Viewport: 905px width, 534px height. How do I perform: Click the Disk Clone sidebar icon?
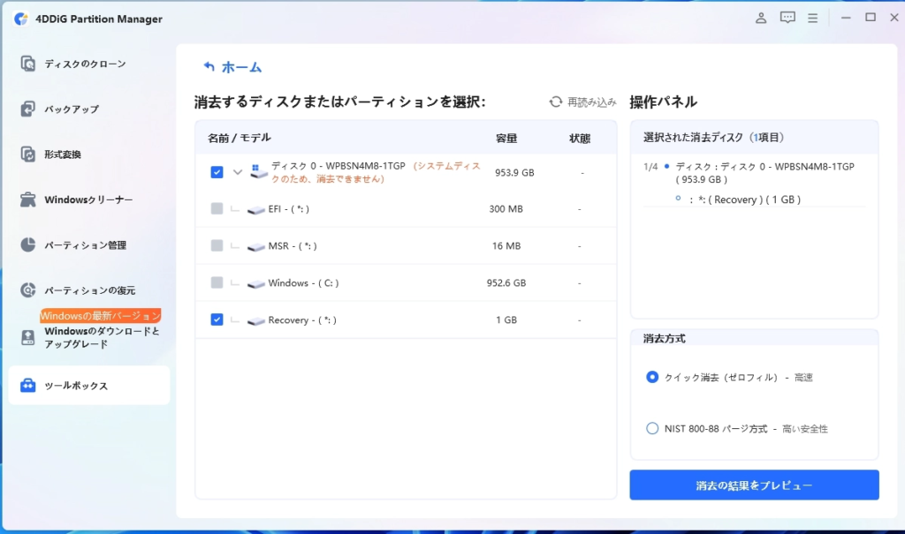(27, 64)
